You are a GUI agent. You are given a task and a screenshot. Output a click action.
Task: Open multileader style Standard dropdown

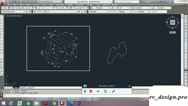[163, 8]
